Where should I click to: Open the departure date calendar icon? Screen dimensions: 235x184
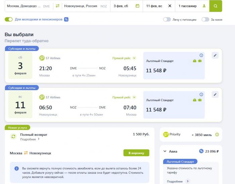[x=137, y=6]
